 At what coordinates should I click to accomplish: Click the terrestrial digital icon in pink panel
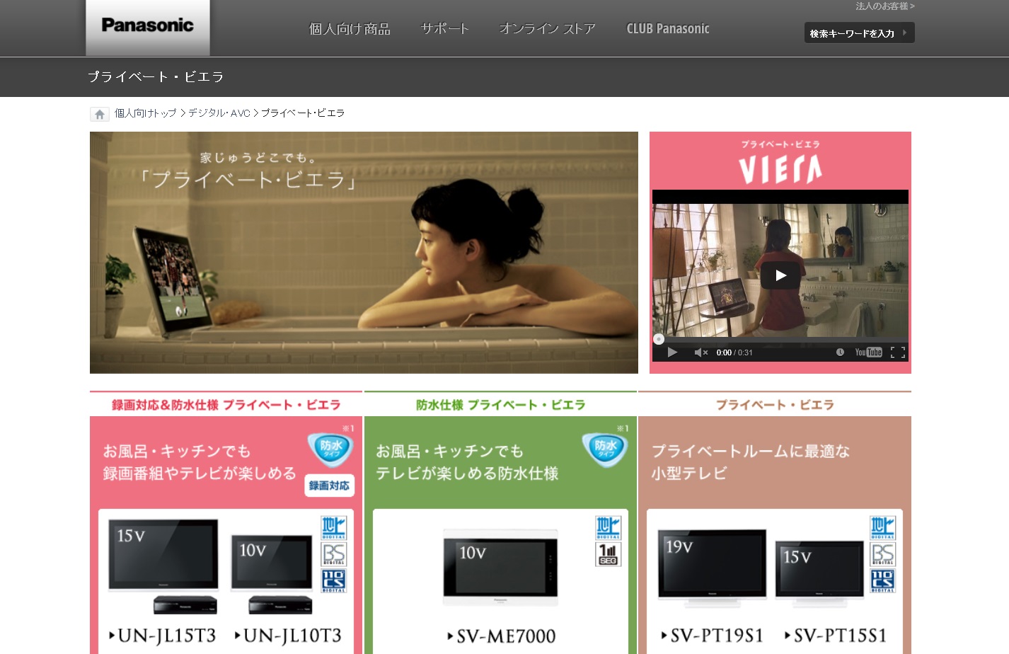tap(334, 527)
